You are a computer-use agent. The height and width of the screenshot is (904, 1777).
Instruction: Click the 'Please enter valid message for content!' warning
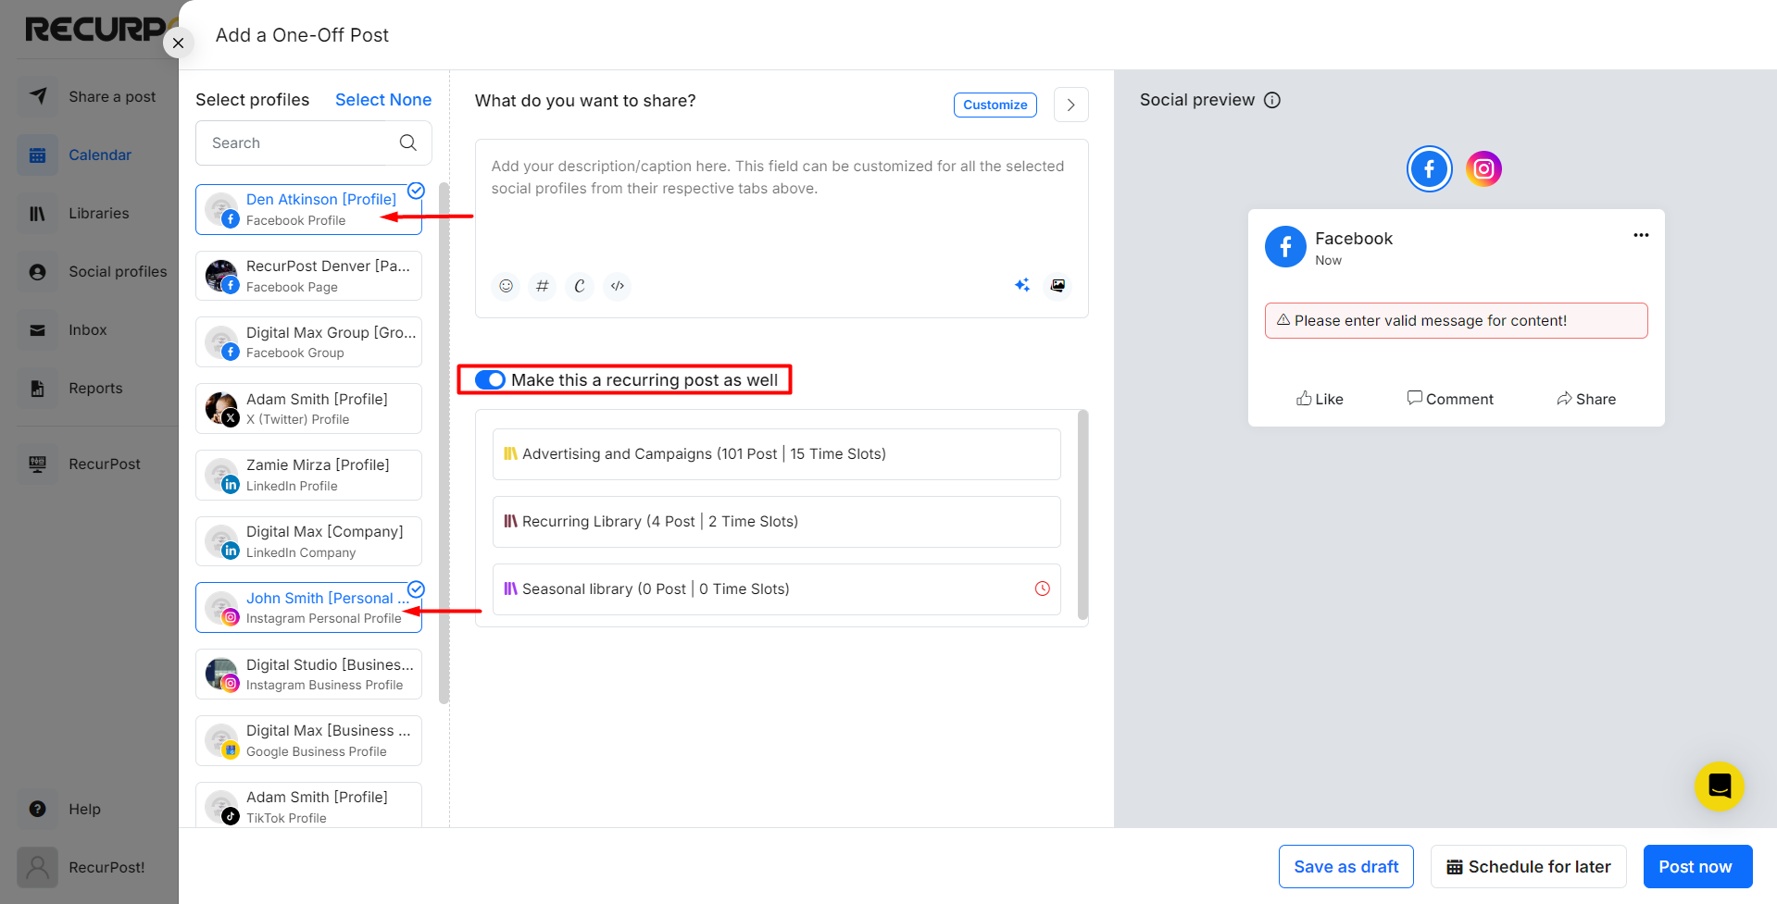point(1456,321)
